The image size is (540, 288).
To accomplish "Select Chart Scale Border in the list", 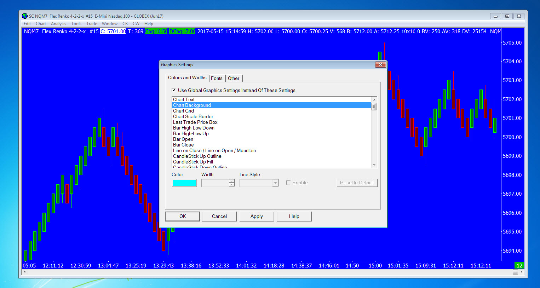I will point(271,116).
